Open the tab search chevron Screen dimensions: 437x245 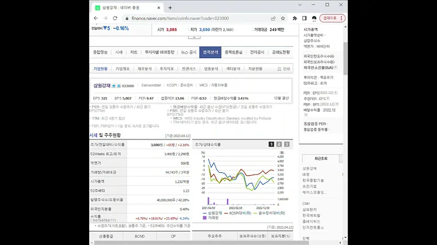coord(300,5)
